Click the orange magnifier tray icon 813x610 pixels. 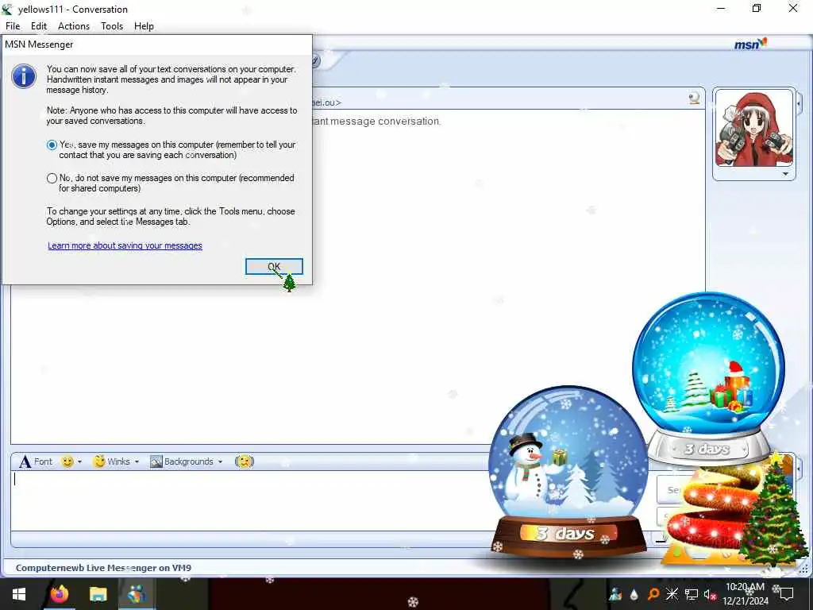[653, 594]
